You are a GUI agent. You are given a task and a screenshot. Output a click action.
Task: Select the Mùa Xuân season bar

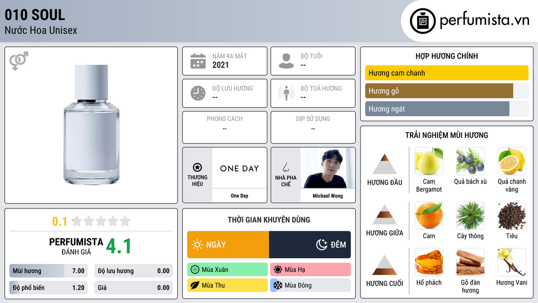pyautogui.click(x=227, y=270)
